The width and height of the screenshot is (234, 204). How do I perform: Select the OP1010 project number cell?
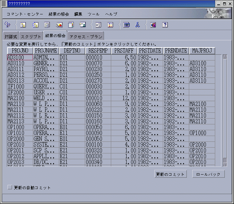click(x=20, y=133)
